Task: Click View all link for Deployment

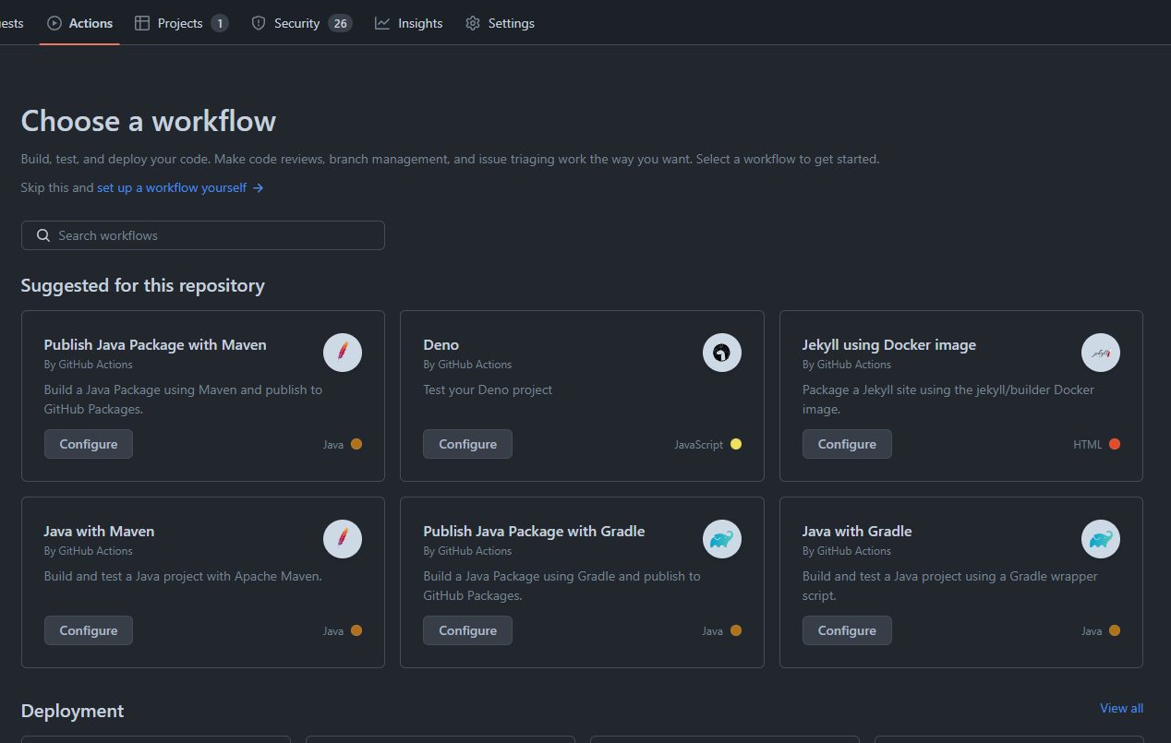Action: (1121, 708)
